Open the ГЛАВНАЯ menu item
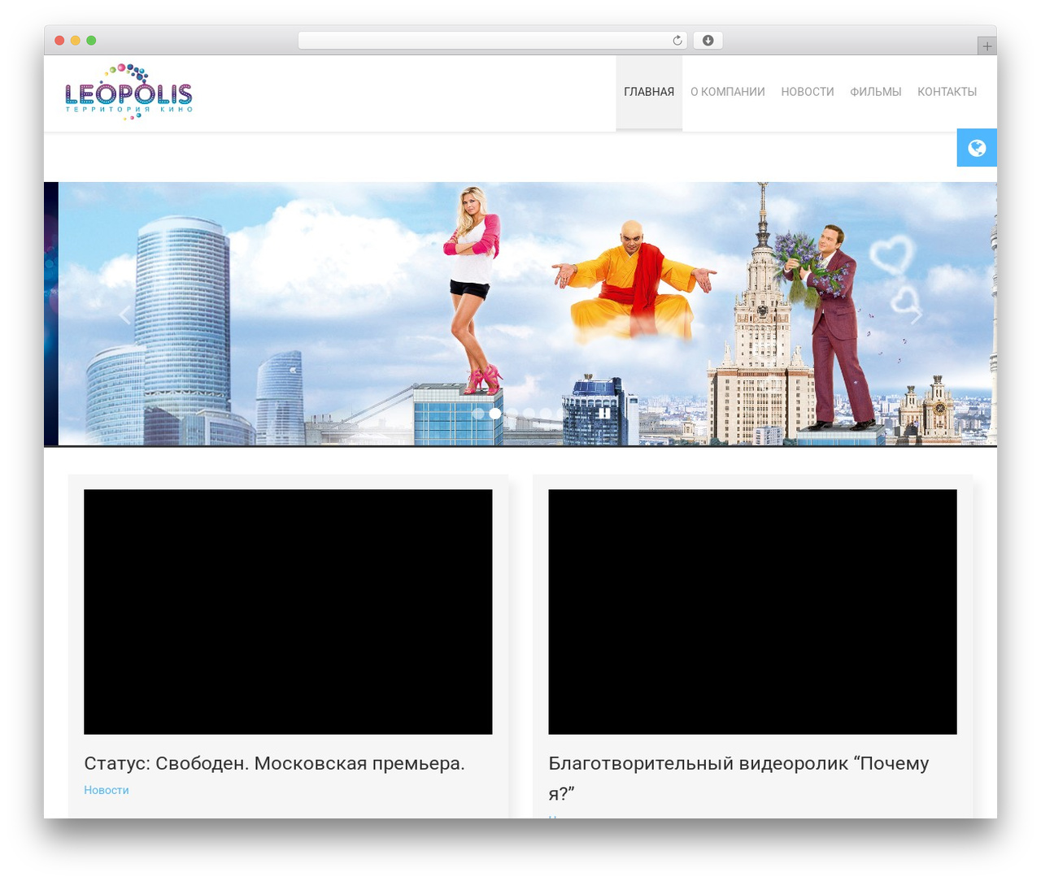The image size is (1041, 881). 649,92
